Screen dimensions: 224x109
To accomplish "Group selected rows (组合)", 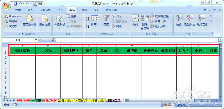I will click(x=179, y=22).
